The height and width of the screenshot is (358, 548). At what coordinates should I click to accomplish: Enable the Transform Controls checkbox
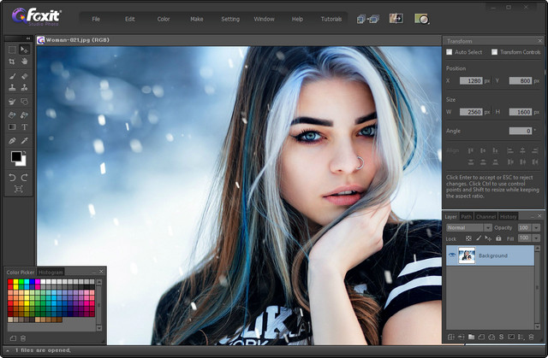(x=494, y=52)
